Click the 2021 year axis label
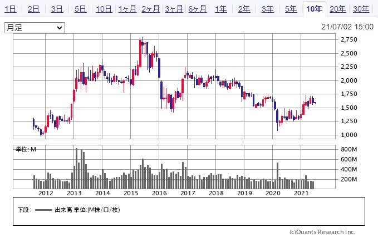This screenshot has height=238, width=378. click(301, 193)
